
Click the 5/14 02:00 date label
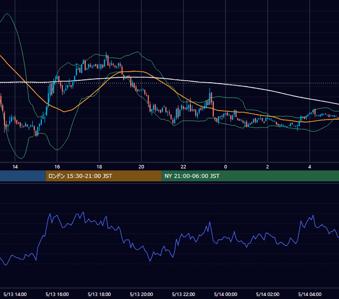tap(267, 294)
